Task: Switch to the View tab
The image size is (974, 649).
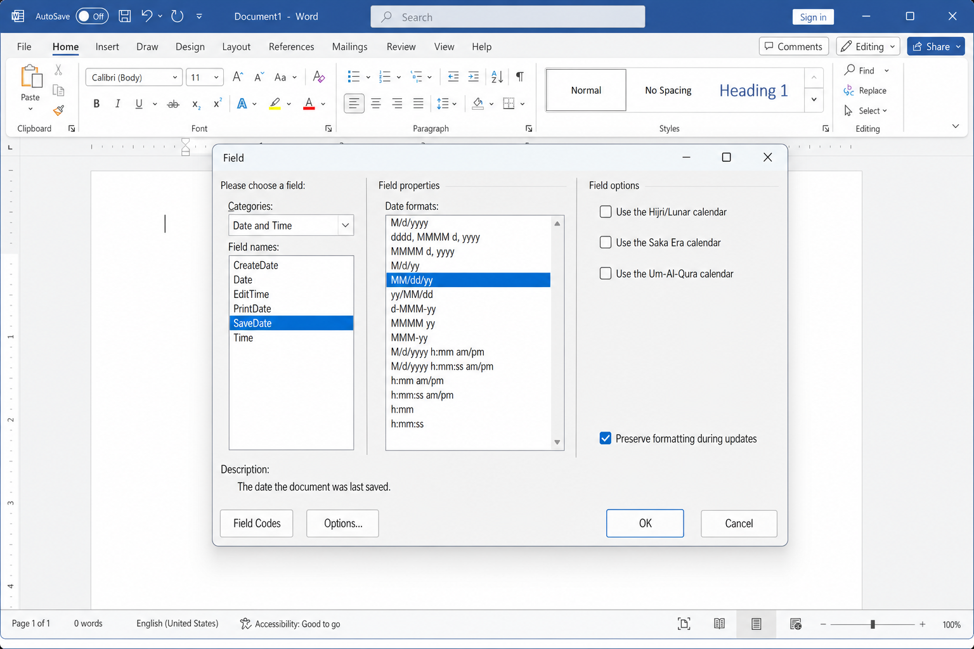Action: [444, 47]
